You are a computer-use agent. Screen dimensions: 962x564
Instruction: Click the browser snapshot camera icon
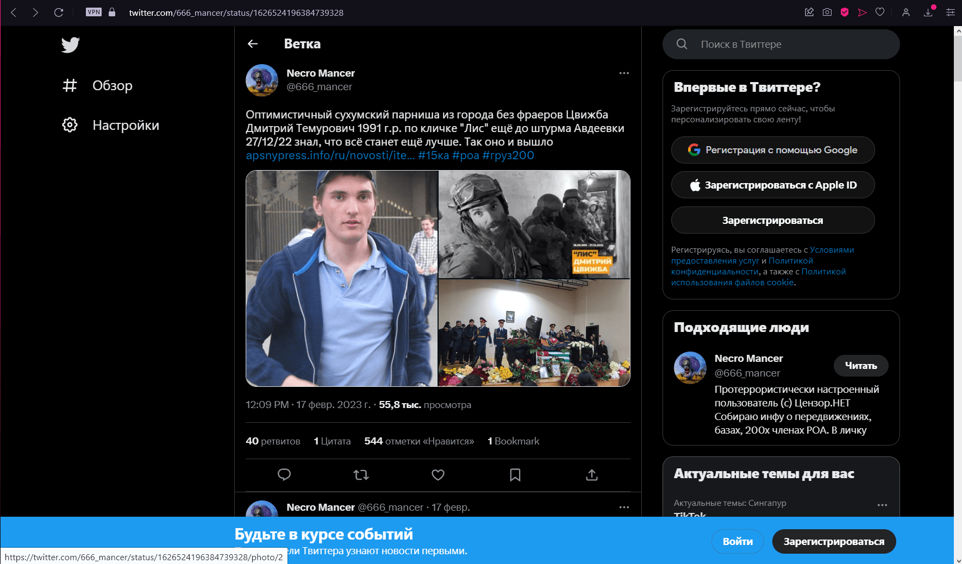pos(827,12)
